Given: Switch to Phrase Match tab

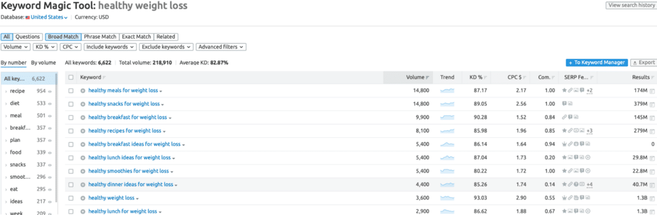Looking at the screenshot, I should (100, 37).
